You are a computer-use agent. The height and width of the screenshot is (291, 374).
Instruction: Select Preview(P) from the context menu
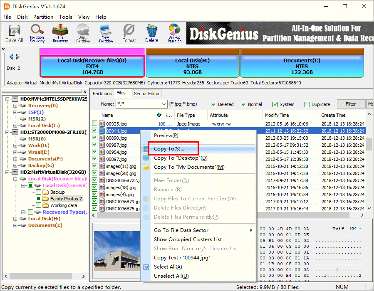(x=166, y=136)
